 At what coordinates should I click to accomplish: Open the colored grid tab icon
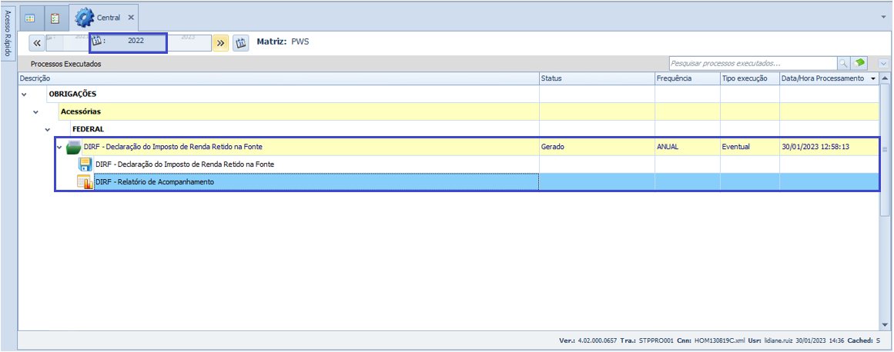(x=30, y=18)
